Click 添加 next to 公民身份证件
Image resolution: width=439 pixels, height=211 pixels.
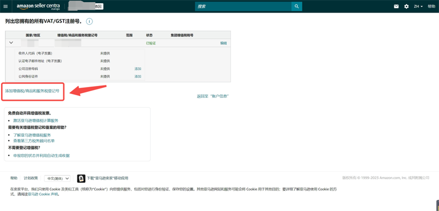click(138, 76)
